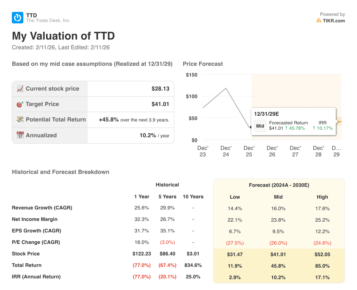Toggle the High scenario column
Image resolution: width=357 pixels, height=290 pixels.
tap(322, 197)
